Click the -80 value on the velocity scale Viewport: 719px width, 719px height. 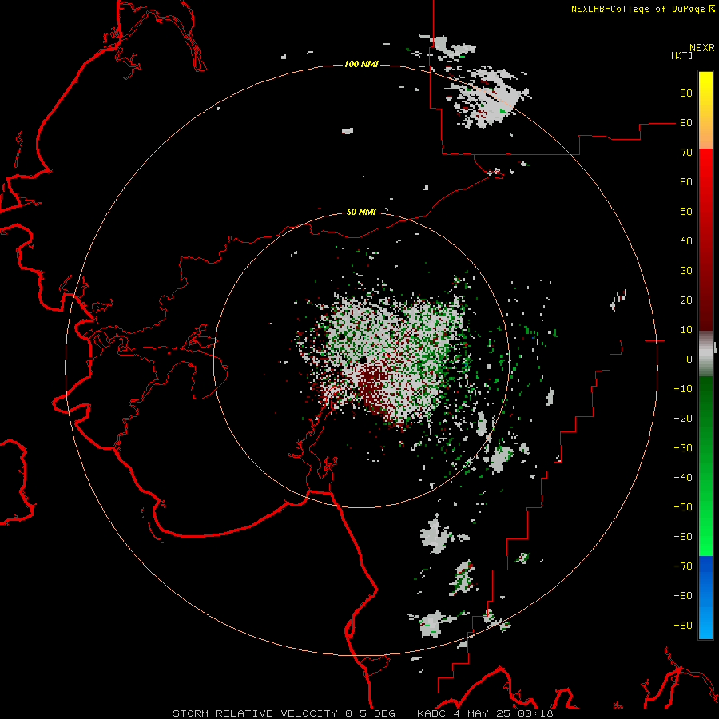pos(683,596)
